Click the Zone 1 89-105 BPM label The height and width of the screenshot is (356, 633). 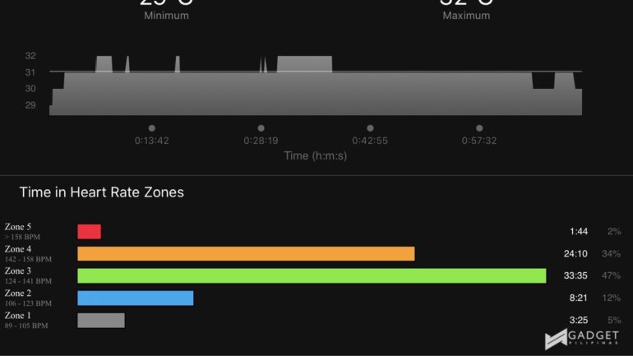coord(26,320)
